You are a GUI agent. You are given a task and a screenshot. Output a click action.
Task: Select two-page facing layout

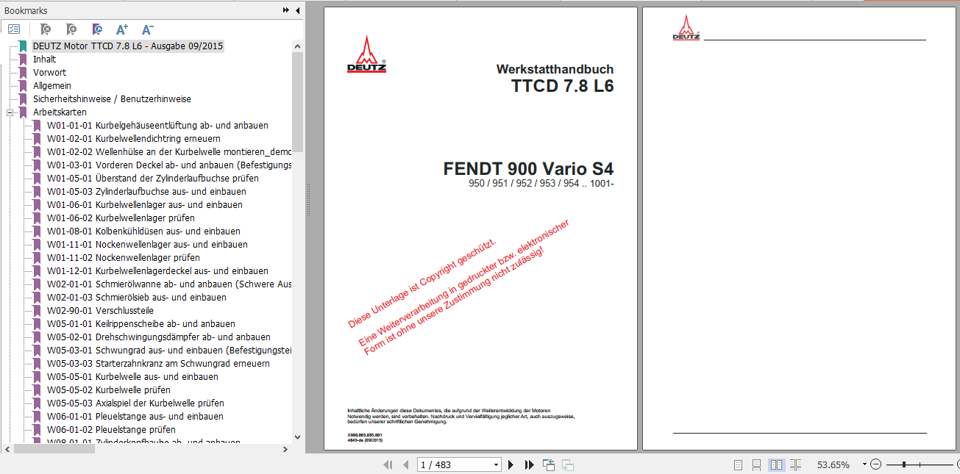[x=776, y=464]
